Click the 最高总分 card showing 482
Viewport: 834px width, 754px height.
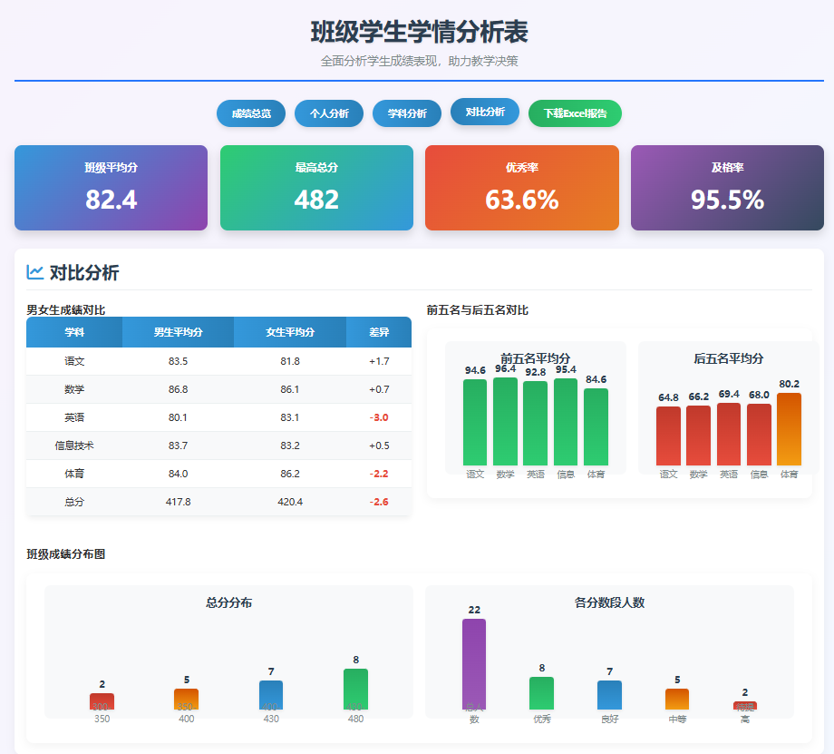coord(315,186)
